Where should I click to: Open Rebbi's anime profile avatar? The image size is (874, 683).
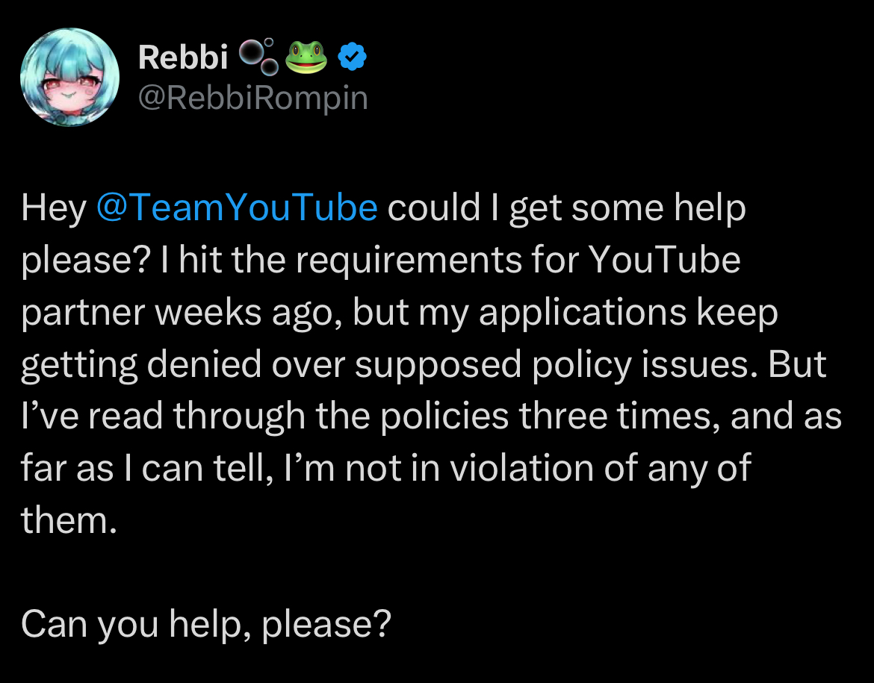pyautogui.click(x=69, y=77)
